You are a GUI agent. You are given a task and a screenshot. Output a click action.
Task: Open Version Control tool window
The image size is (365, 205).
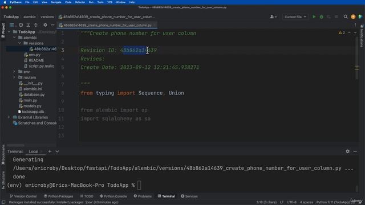[23, 196]
